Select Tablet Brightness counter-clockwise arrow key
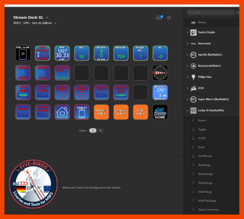Viewport: 244px width, 219px height. pos(62,92)
